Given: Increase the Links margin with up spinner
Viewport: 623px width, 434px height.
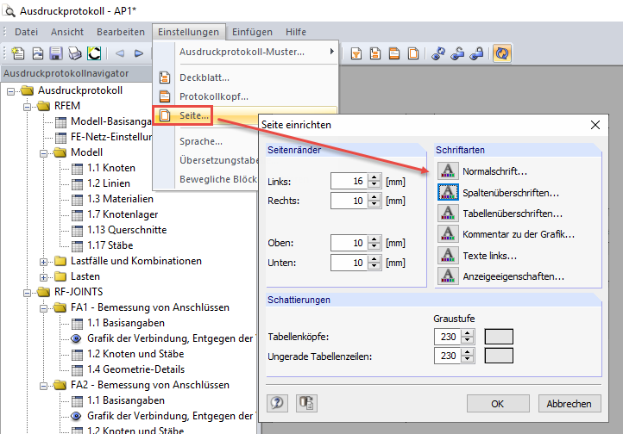Looking at the screenshot, I should tap(374, 177).
